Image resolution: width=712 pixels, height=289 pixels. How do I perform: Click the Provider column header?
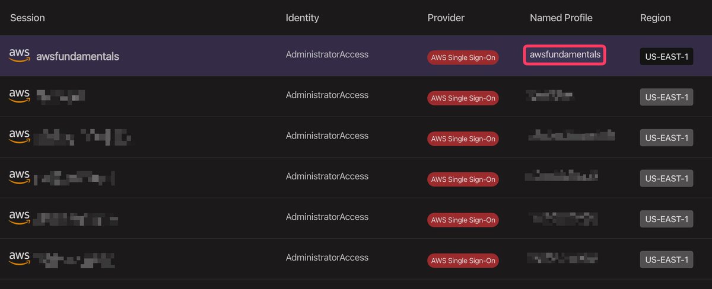(x=446, y=18)
